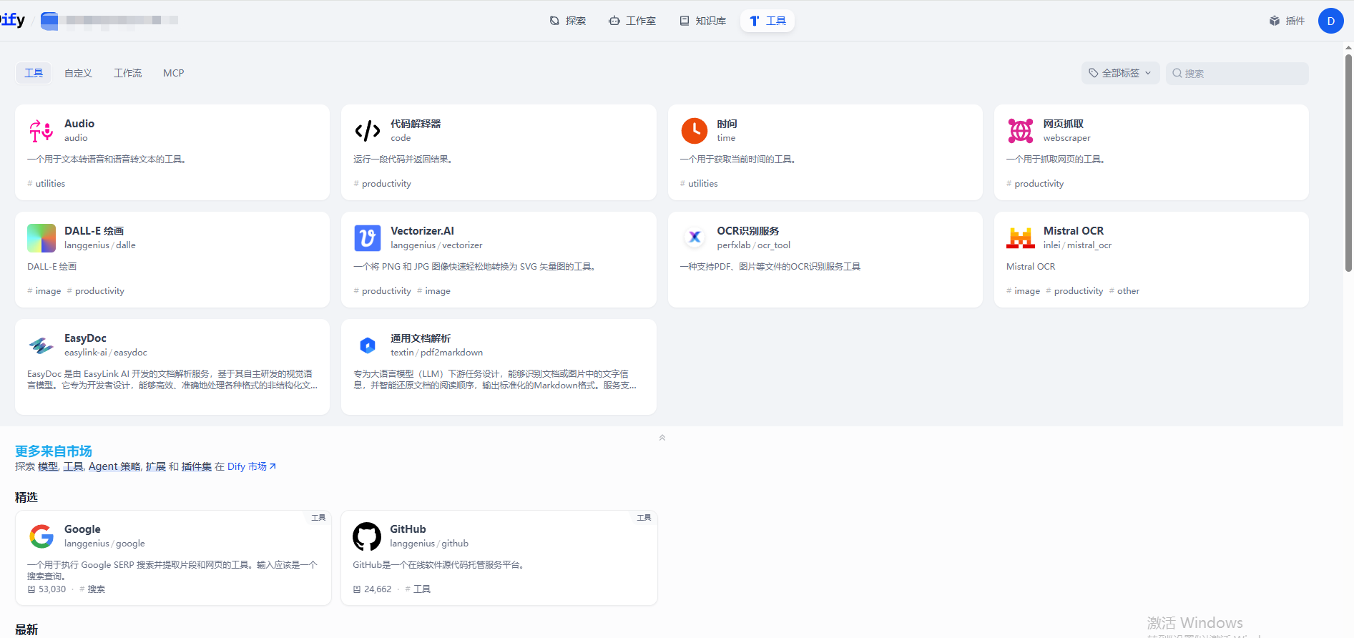Click the workspace avatar icon

[49, 21]
